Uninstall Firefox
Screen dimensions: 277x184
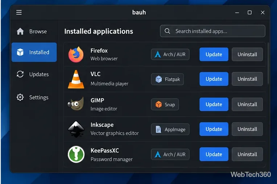click(247, 54)
